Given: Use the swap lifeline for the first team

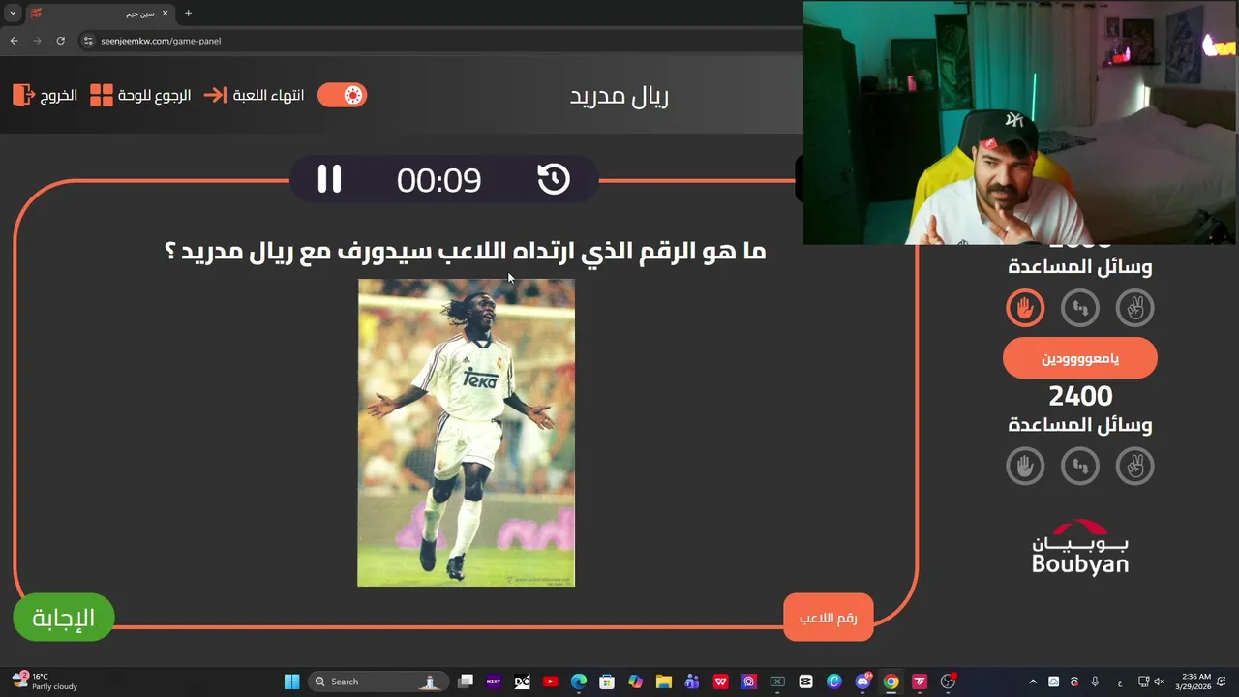Looking at the screenshot, I should point(1080,309).
